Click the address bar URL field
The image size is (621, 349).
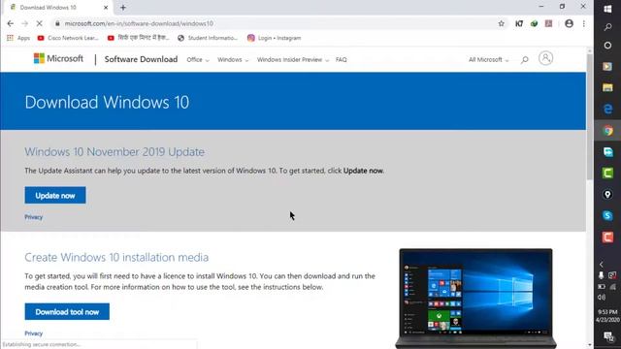[x=274, y=23]
